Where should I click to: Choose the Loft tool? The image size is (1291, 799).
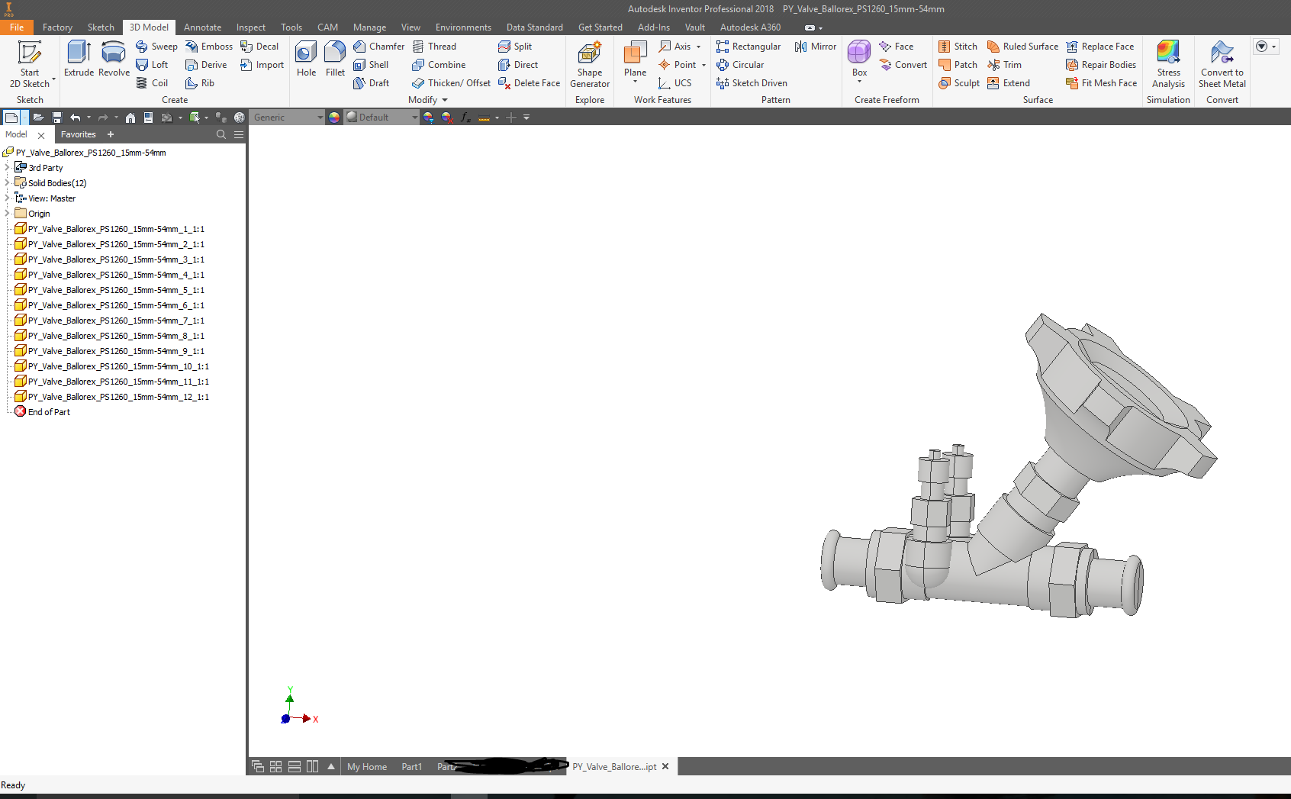coord(152,65)
